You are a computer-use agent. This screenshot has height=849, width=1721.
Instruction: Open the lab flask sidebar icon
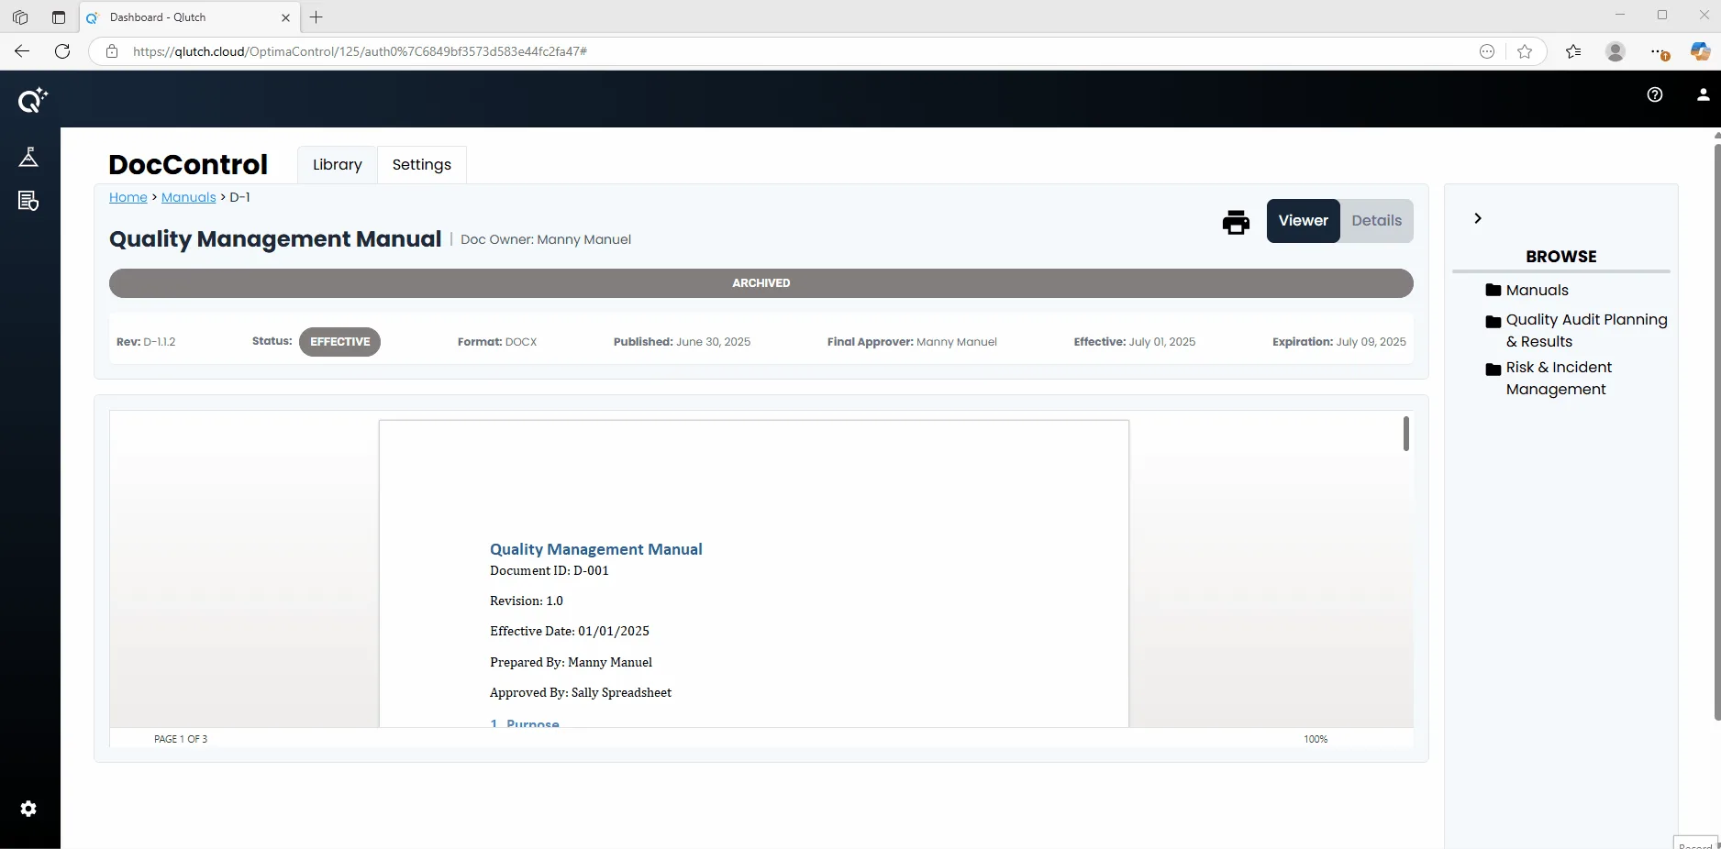pos(28,157)
